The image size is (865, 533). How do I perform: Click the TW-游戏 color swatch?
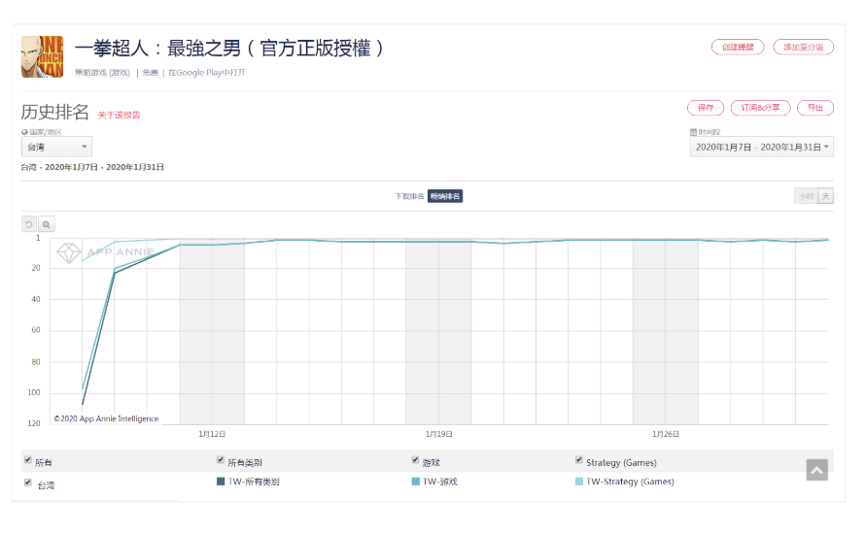(x=415, y=482)
